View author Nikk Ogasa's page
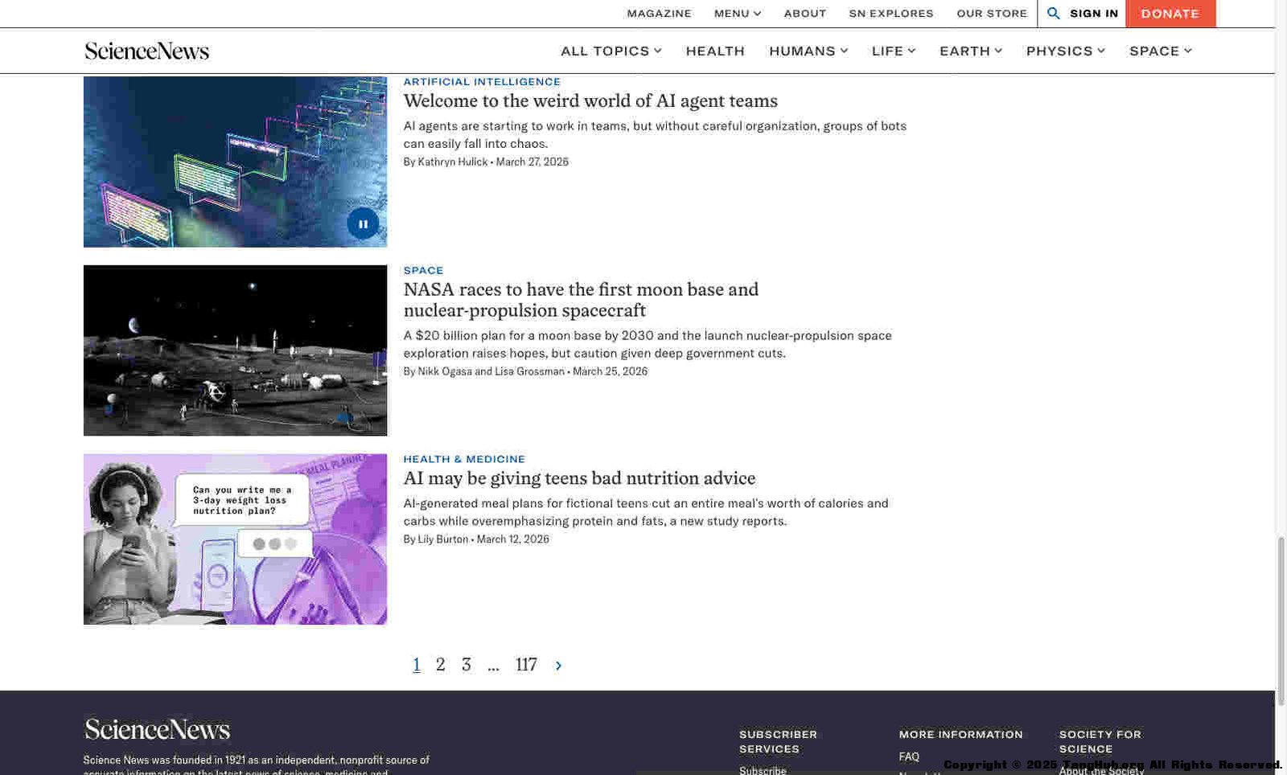The image size is (1287, 775). pyautogui.click(x=445, y=371)
